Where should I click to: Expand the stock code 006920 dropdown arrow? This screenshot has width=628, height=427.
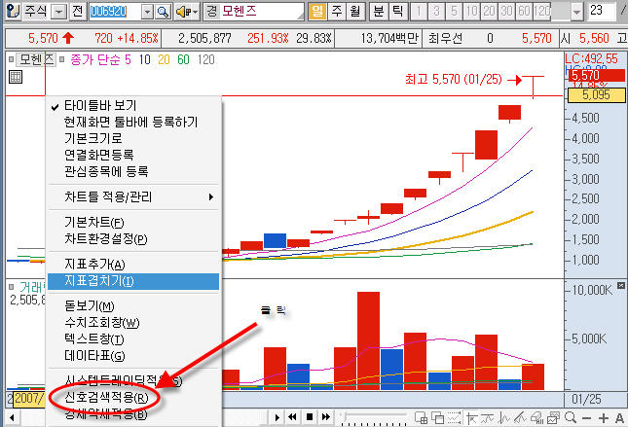[148, 12]
